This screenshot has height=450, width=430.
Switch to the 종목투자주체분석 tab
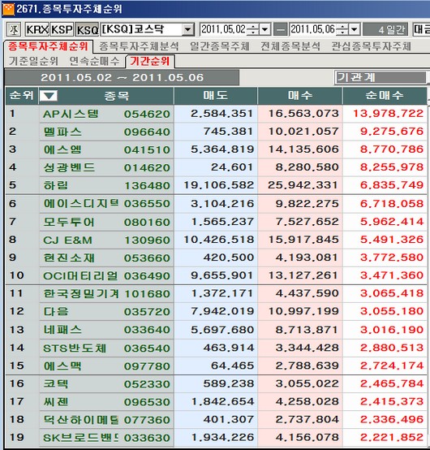139,46
